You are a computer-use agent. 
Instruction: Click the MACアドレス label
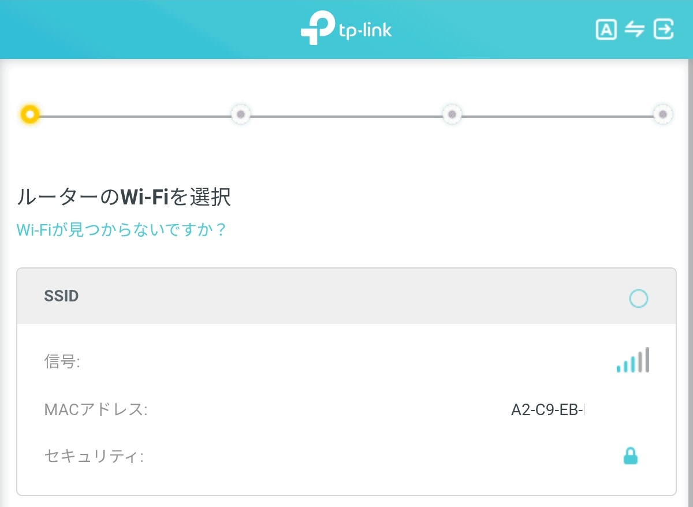[x=96, y=410]
